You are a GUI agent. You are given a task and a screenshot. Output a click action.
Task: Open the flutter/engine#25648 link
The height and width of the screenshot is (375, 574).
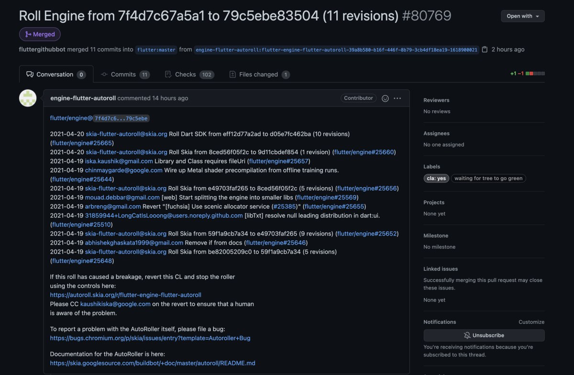pos(82,261)
